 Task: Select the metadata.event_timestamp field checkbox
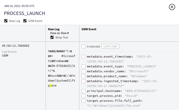pyautogui.click(x=83, y=57)
